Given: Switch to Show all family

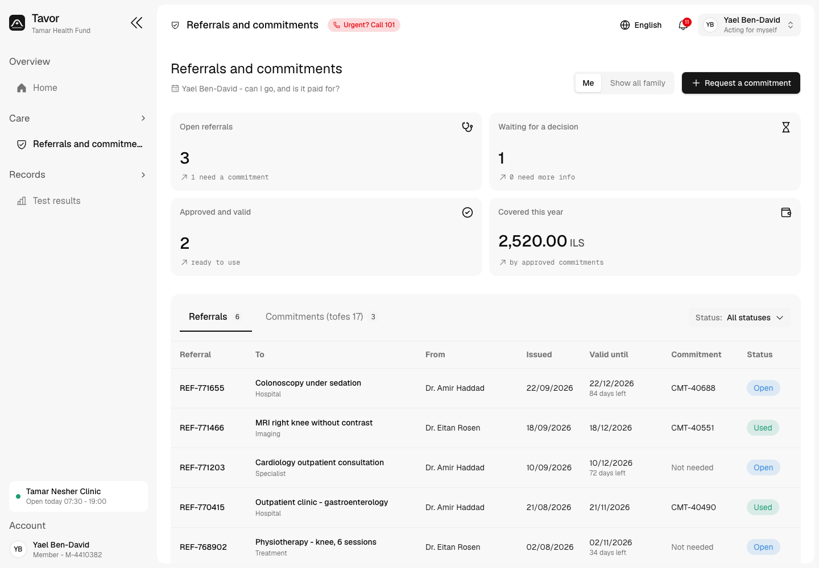Looking at the screenshot, I should (x=638, y=83).
